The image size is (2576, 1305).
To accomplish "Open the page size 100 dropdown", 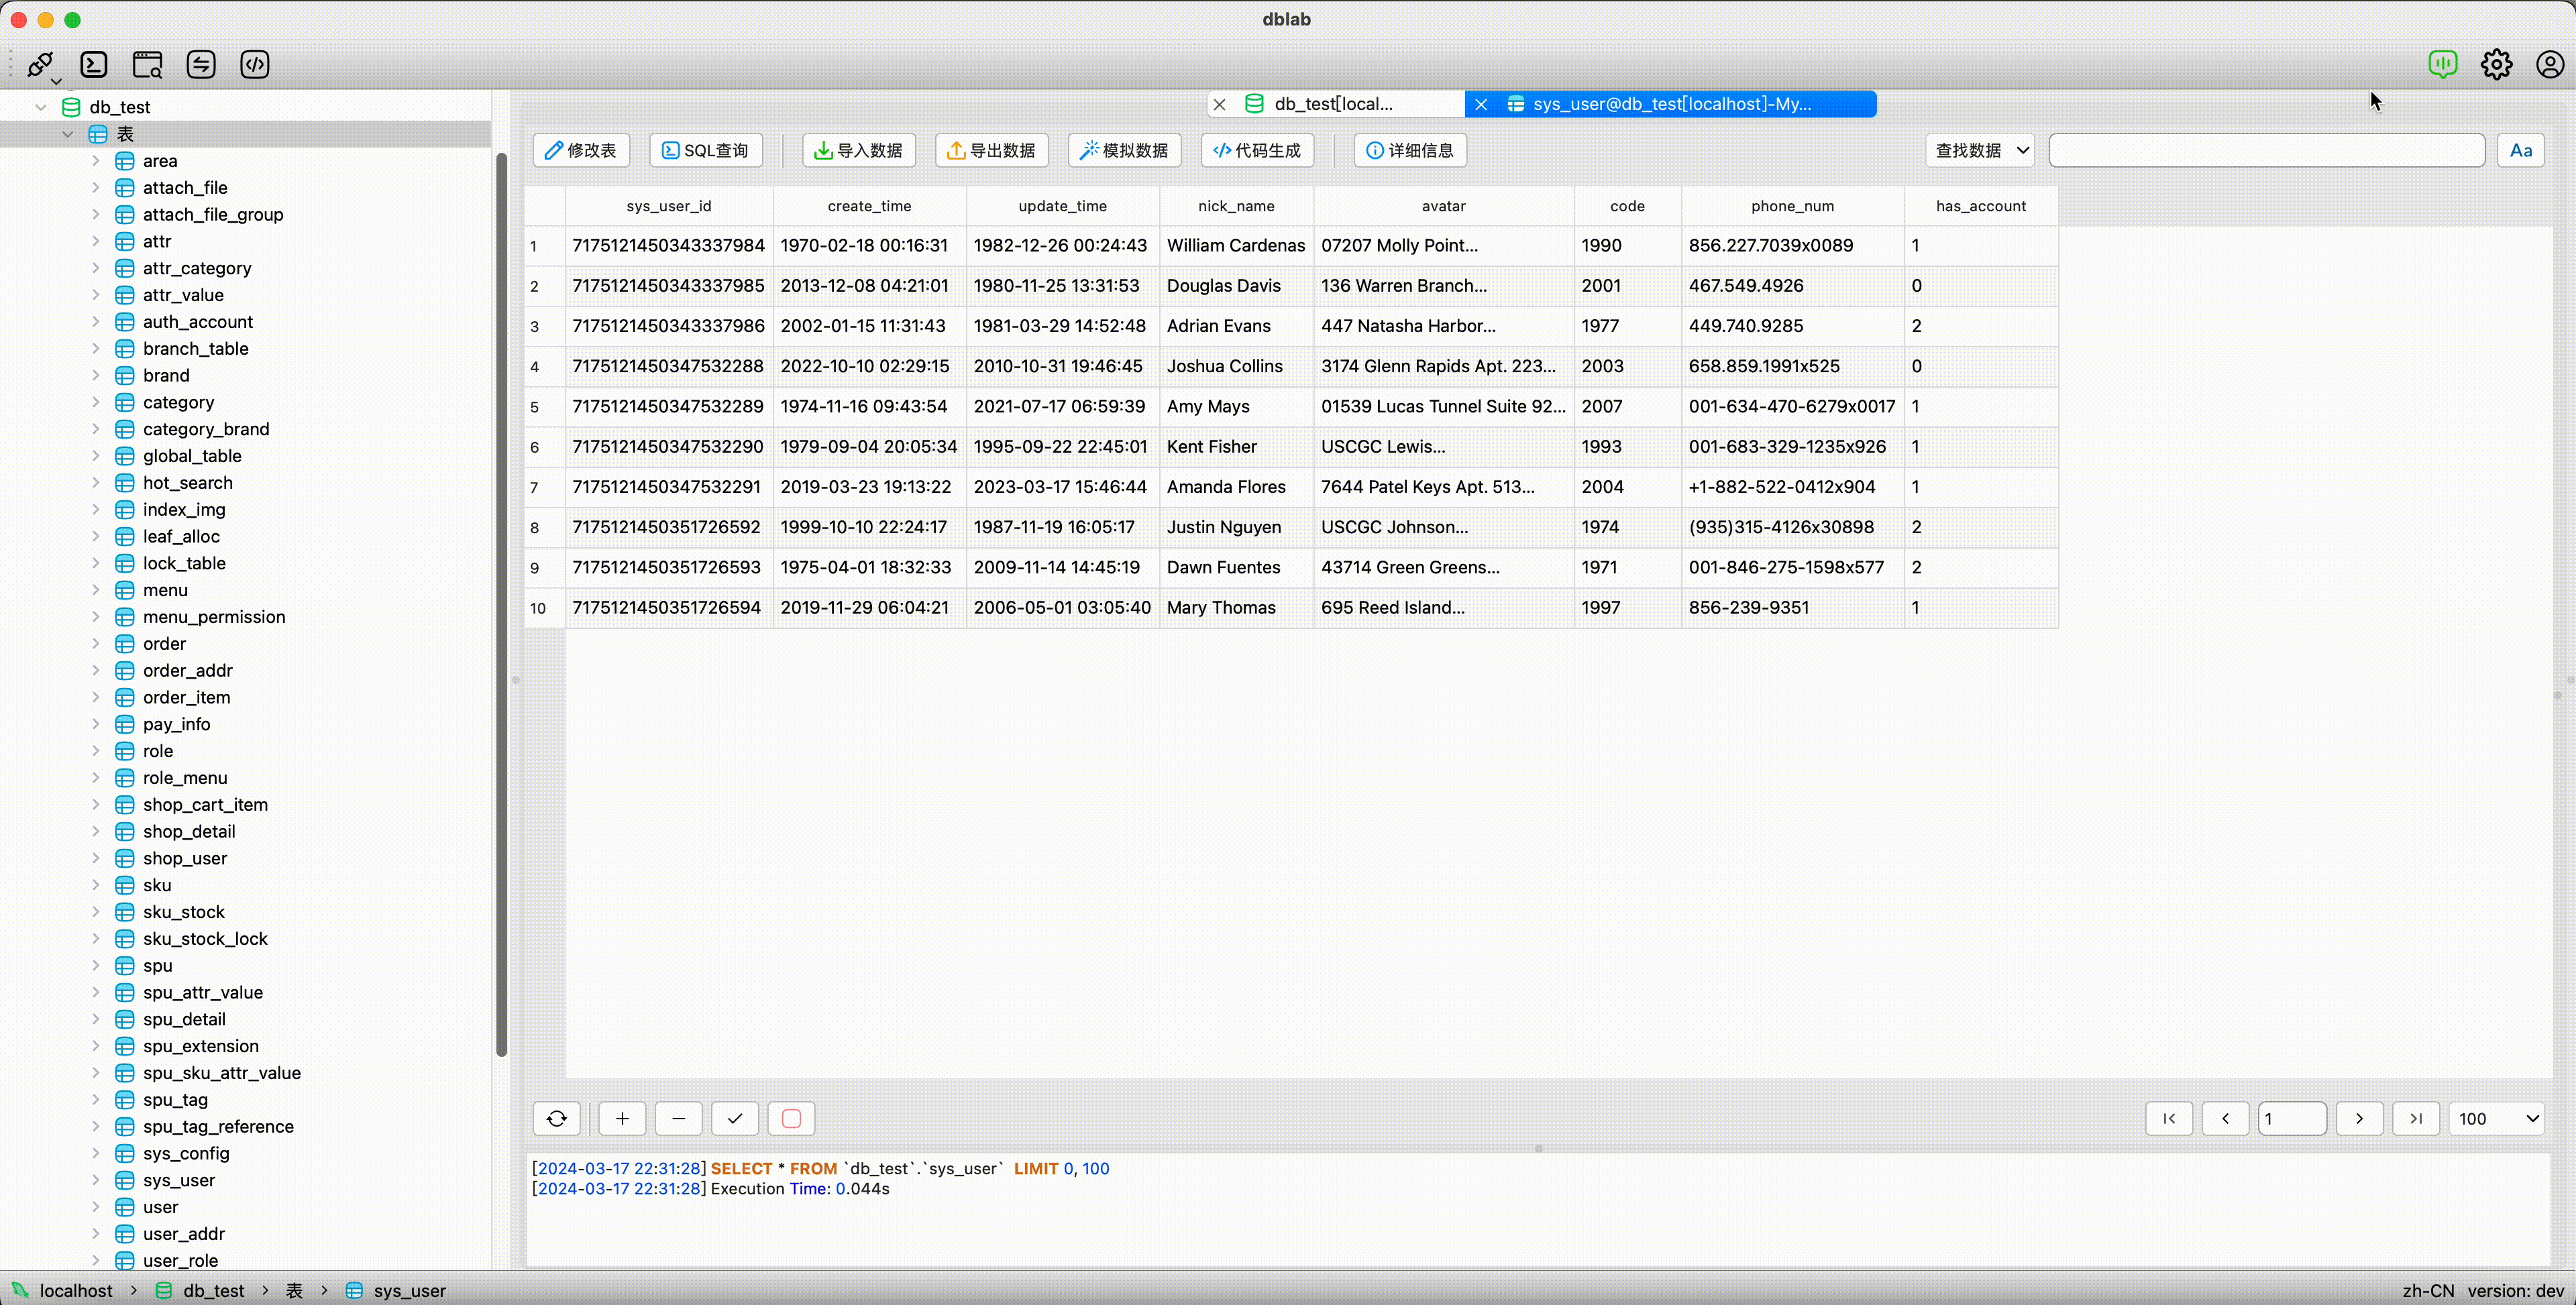I will [x=2497, y=1118].
